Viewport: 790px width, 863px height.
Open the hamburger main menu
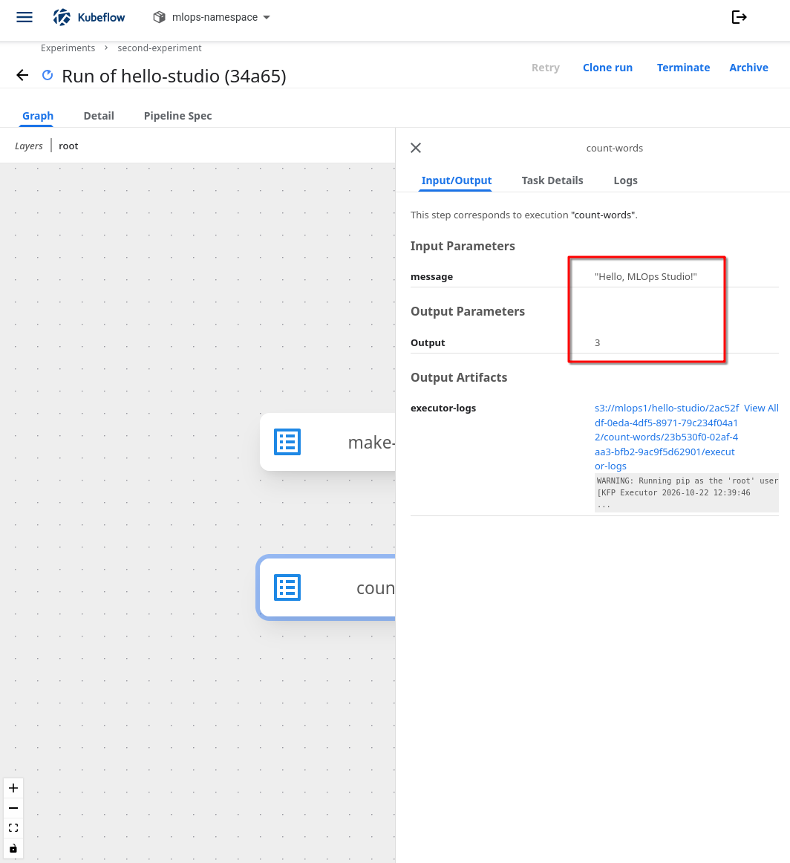(25, 17)
